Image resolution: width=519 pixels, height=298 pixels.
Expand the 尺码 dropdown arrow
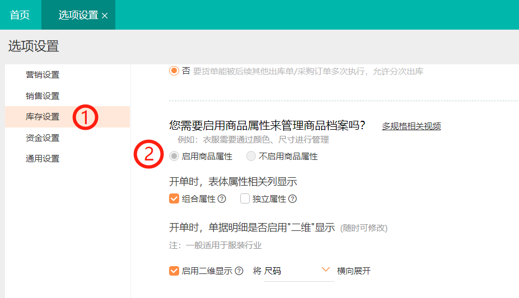point(326,269)
